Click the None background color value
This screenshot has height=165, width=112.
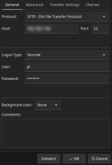pos(42,105)
